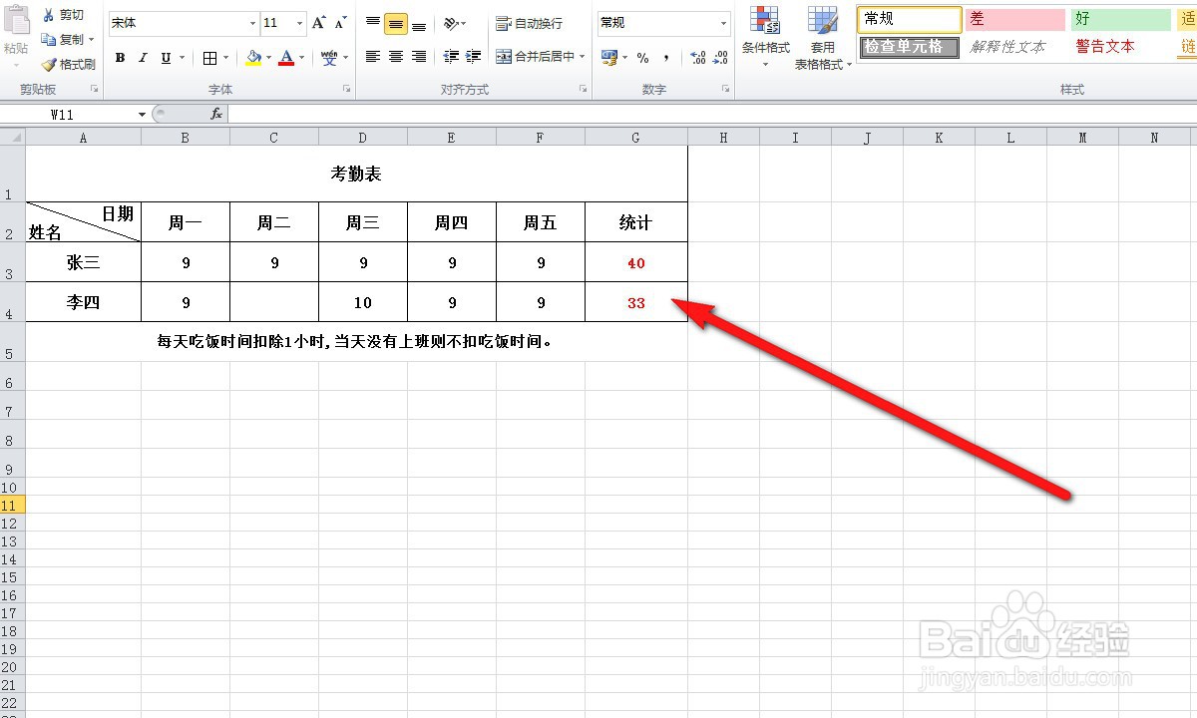Apply accounting number format icon

click(x=608, y=57)
